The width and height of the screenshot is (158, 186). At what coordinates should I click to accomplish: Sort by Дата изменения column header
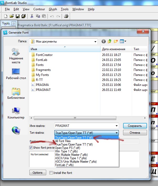pyautogui.click(x=116, y=49)
